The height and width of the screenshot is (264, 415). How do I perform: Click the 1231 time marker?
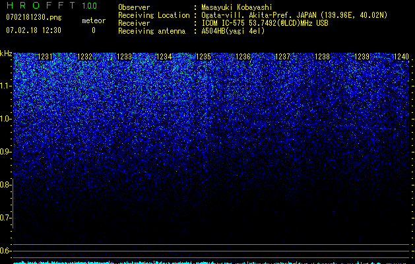click(x=46, y=57)
